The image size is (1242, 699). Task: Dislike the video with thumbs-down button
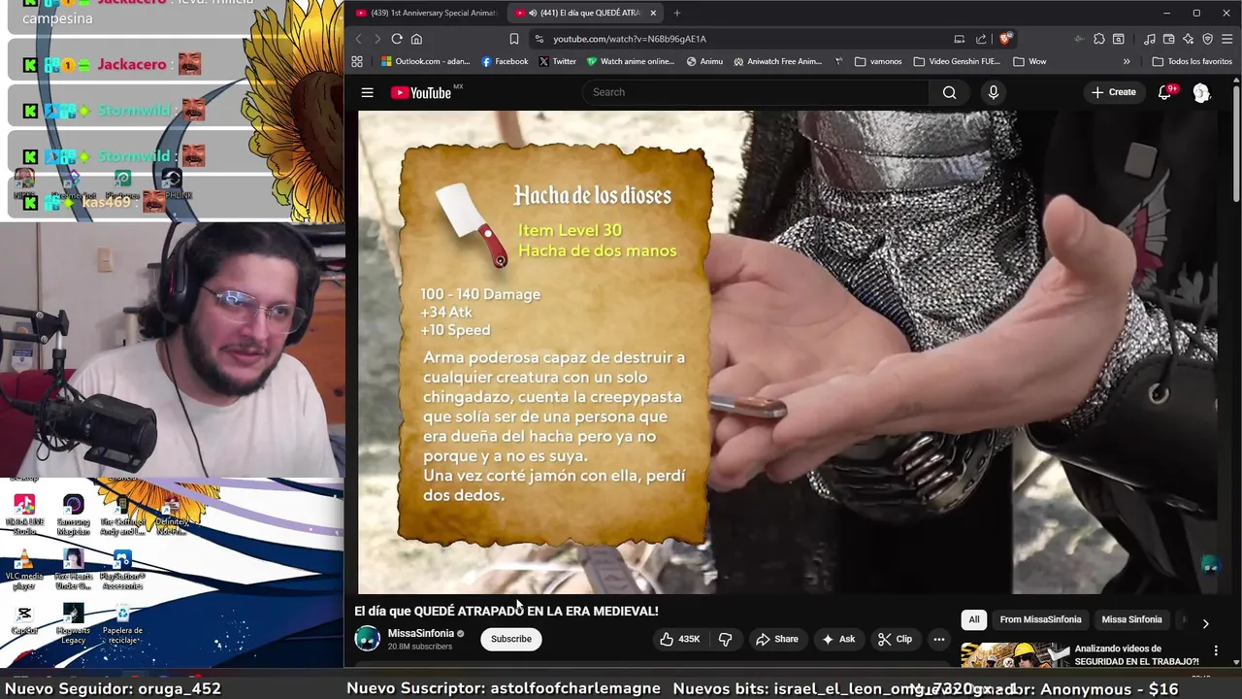(725, 639)
